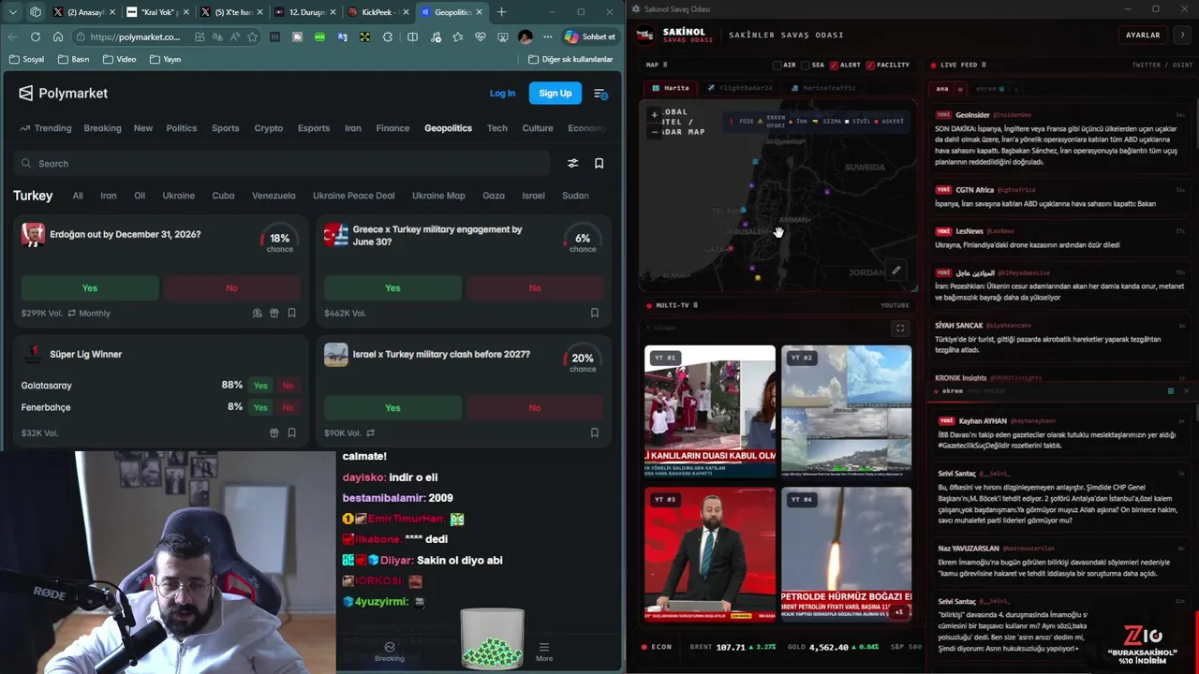Open browser more options ellipsis menu
The height and width of the screenshot is (674, 1199).
click(547, 37)
